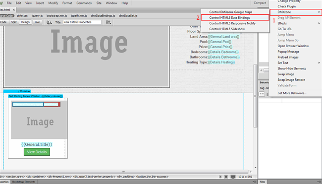Viewport: 322px width, 184px height.
Task: Select the {{General.Pool}} binding
Action: click(220, 42)
